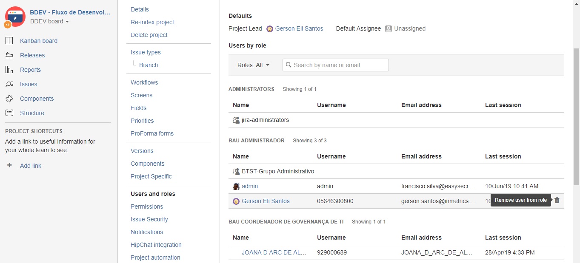Open the BDEV - Fluxo de Desenvol... project title
The image size is (580, 263).
point(70,12)
